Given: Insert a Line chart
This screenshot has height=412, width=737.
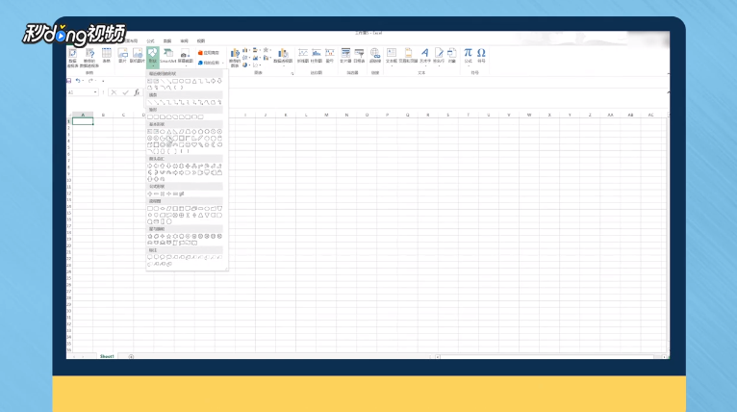Looking at the screenshot, I should coord(245,58).
